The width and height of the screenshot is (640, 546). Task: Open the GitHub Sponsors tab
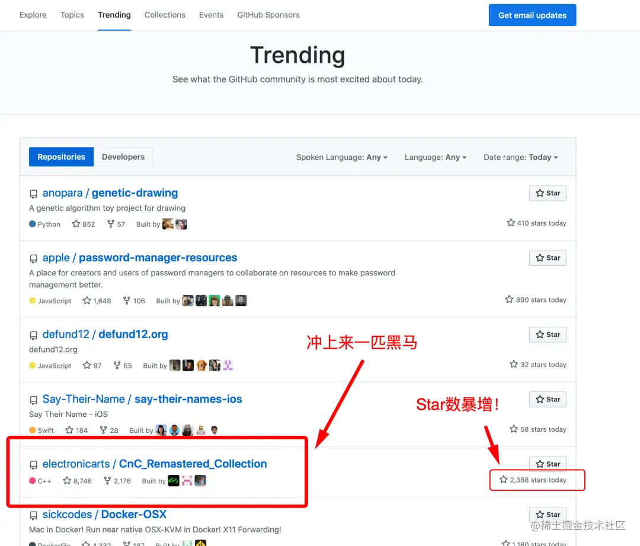[268, 15]
